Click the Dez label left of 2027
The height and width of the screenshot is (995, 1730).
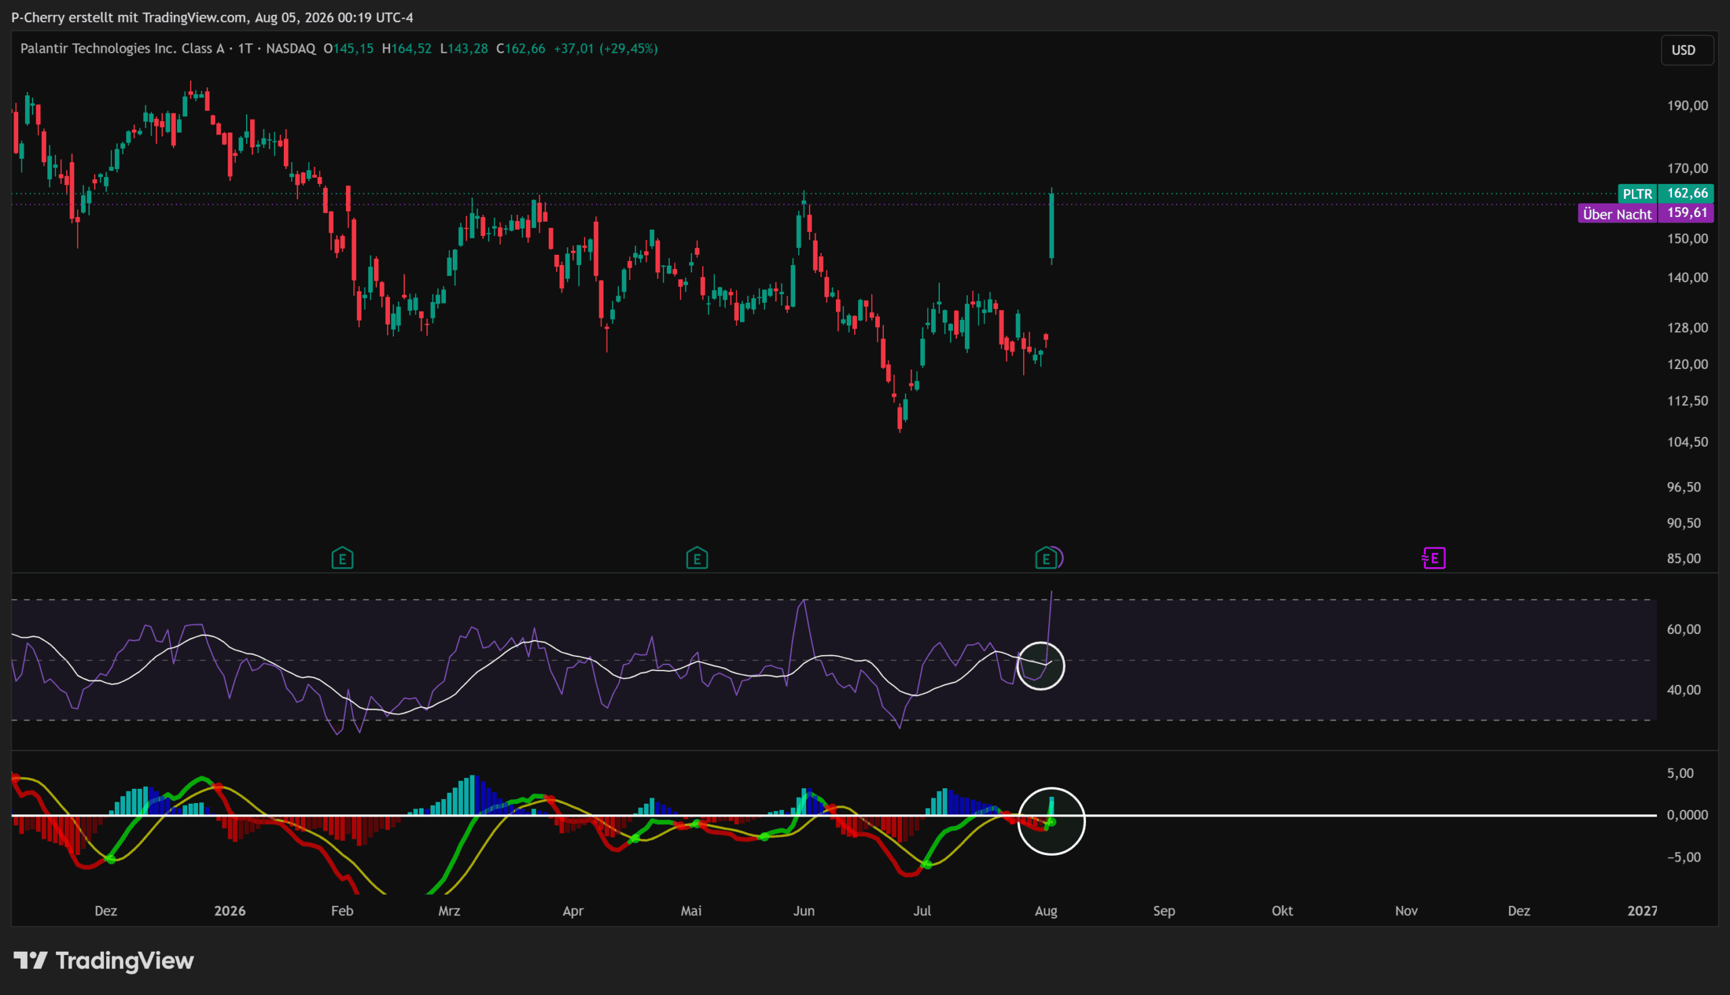pos(1519,911)
